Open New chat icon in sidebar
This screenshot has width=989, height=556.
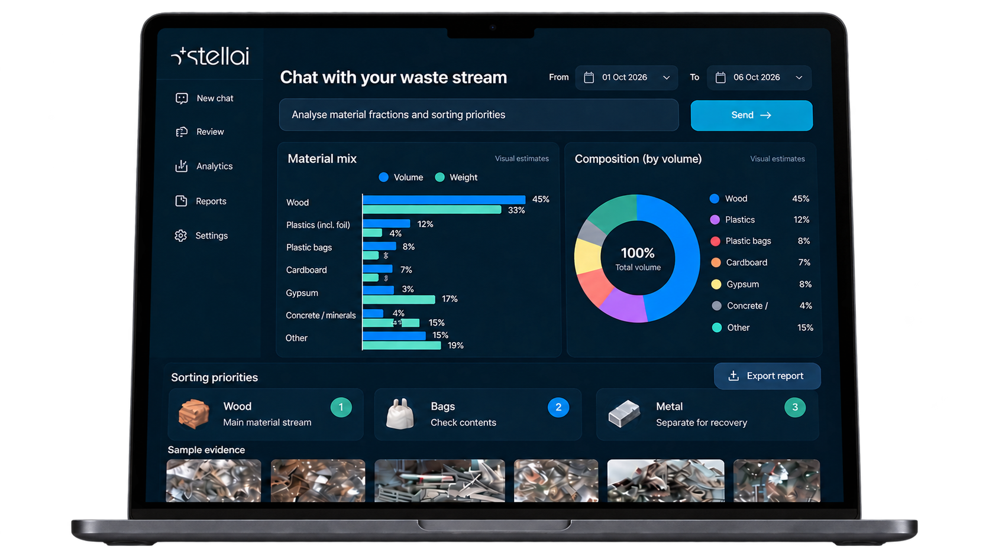182,98
